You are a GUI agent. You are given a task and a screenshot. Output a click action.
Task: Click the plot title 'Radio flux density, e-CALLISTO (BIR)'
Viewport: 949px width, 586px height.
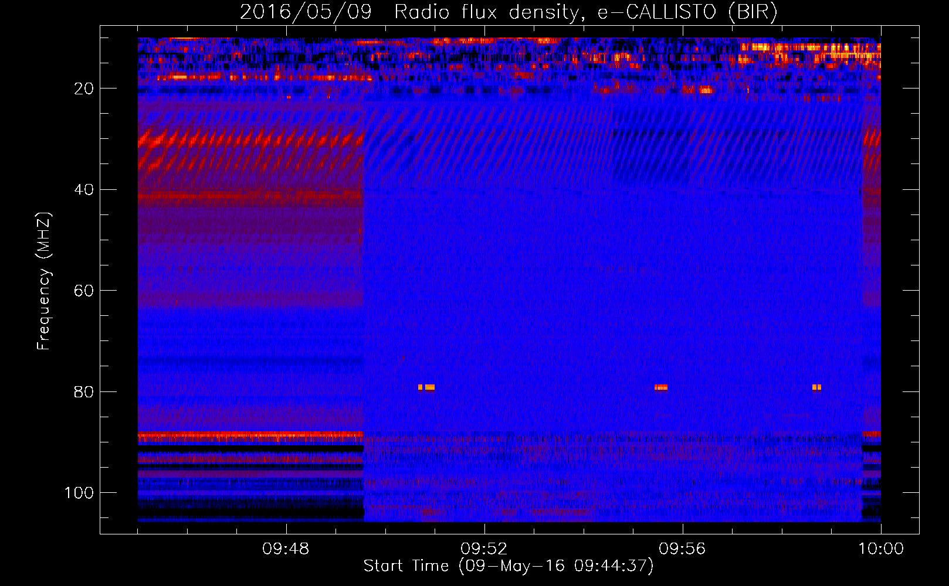pyautogui.click(x=585, y=12)
